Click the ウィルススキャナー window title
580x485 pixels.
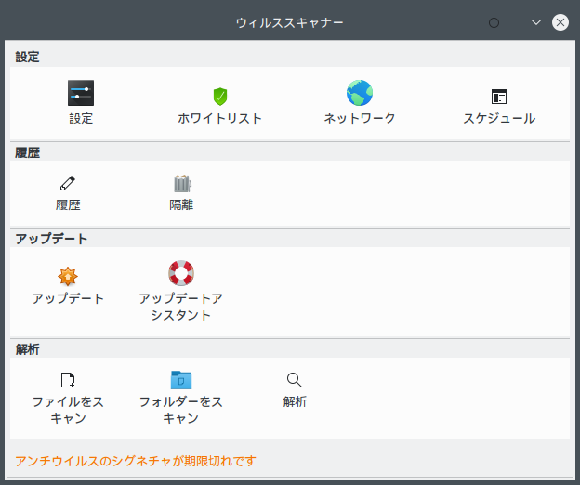point(290,23)
